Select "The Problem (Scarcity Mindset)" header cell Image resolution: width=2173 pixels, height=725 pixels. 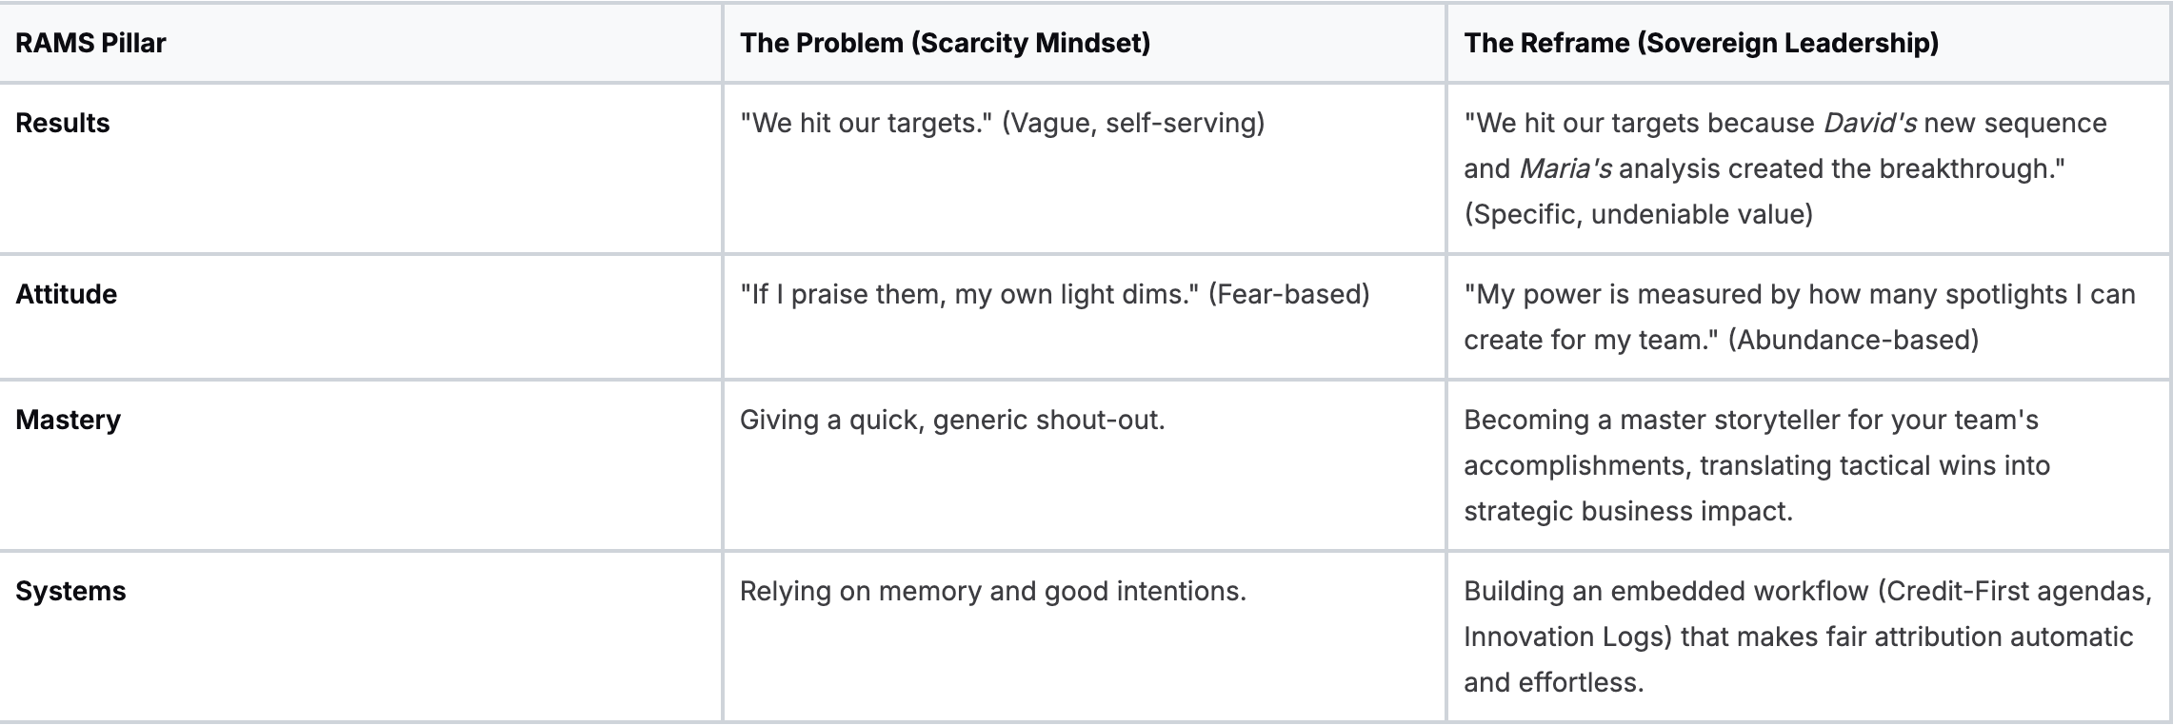point(945,43)
